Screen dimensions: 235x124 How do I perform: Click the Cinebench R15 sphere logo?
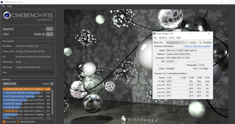pos(7,15)
